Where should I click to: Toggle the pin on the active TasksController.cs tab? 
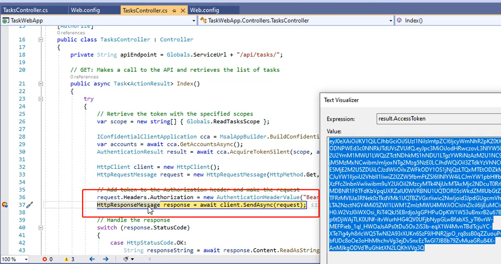tap(174, 10)
